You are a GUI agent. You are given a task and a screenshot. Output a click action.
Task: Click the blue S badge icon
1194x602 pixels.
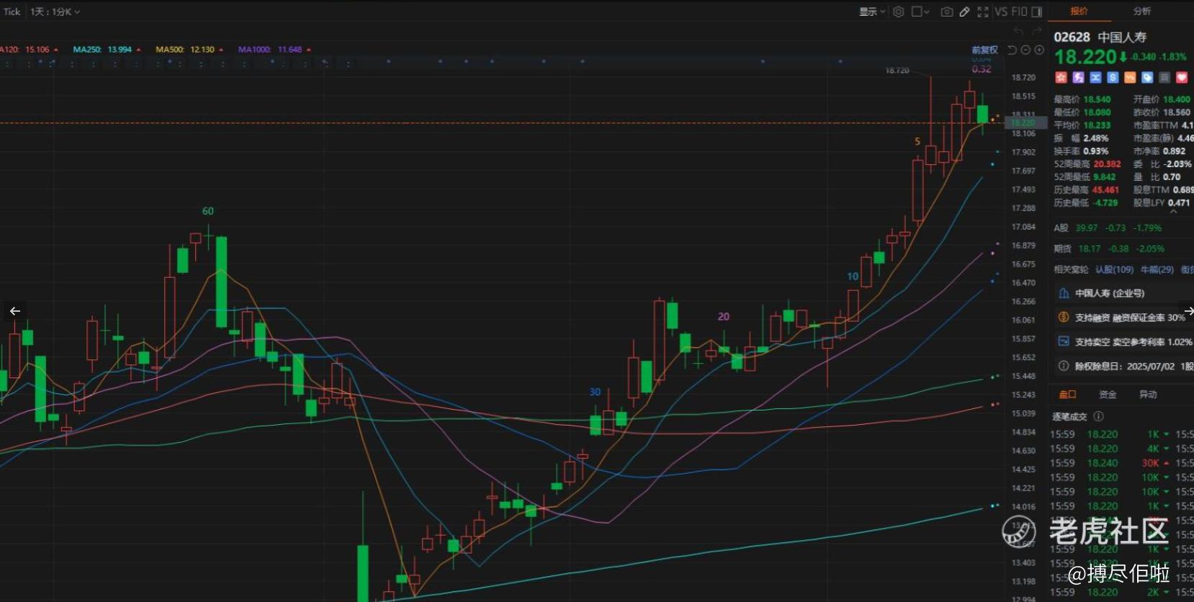pyautogui.click(x=1113, y=77)
